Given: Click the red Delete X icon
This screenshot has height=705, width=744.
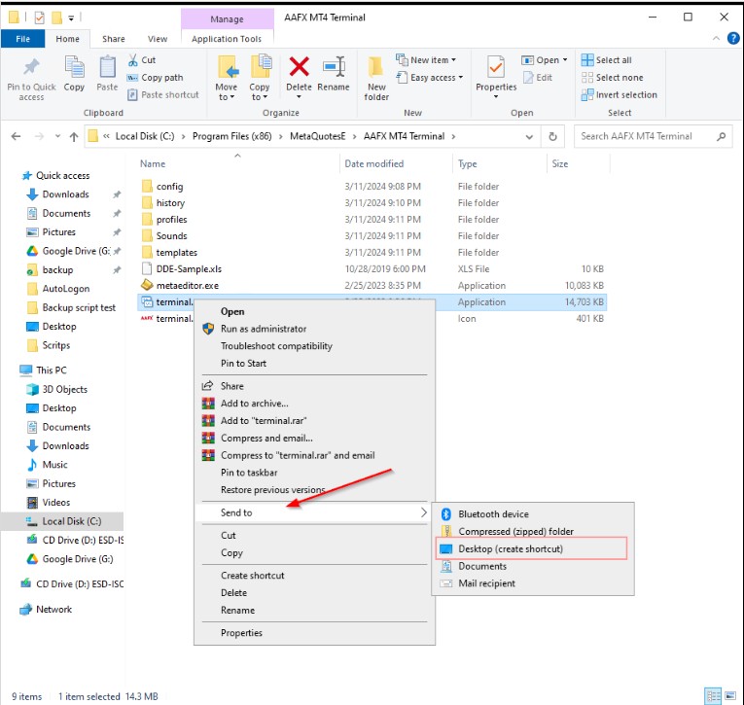Looking at the screenshot, I should pyautogui.click(x=299, y=66).
